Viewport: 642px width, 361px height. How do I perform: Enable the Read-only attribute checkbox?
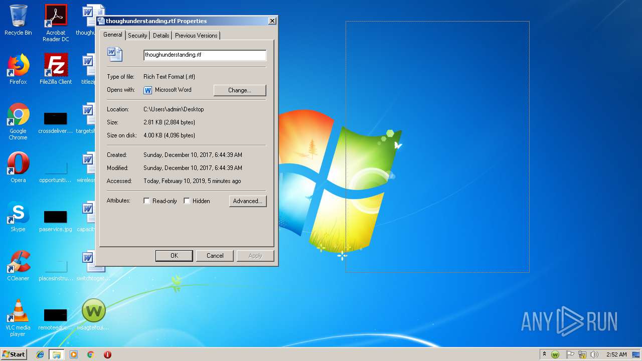(x=146, y=201)
